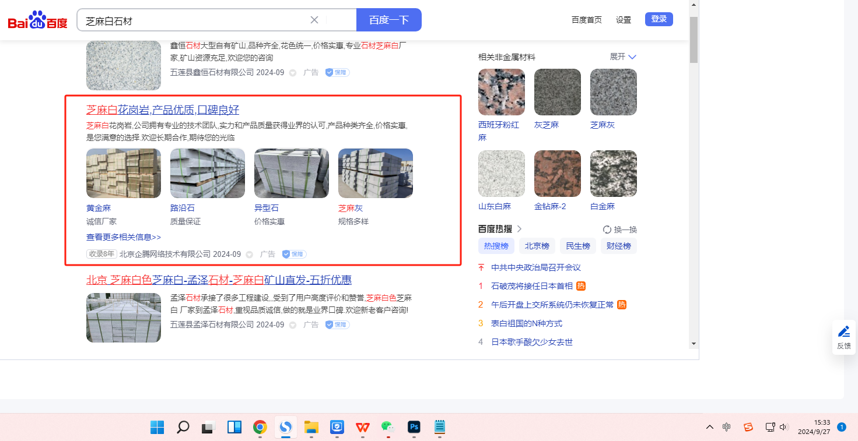Open the 鑫恒石材 result thumbnail image
Image resolution: width=858 pixels, height=441 pixels.
pos(124,65)
